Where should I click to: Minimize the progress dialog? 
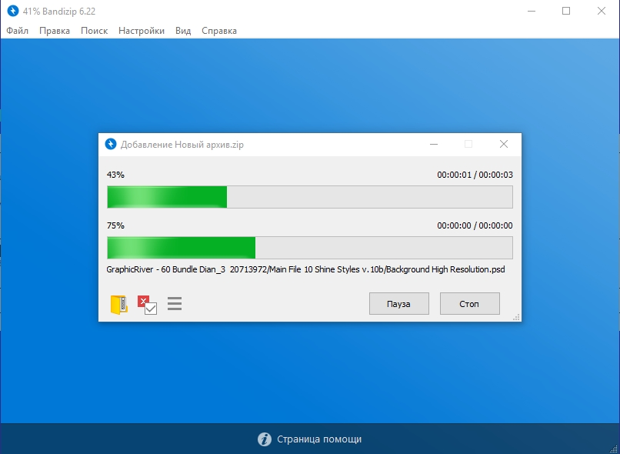coord(434,145)
